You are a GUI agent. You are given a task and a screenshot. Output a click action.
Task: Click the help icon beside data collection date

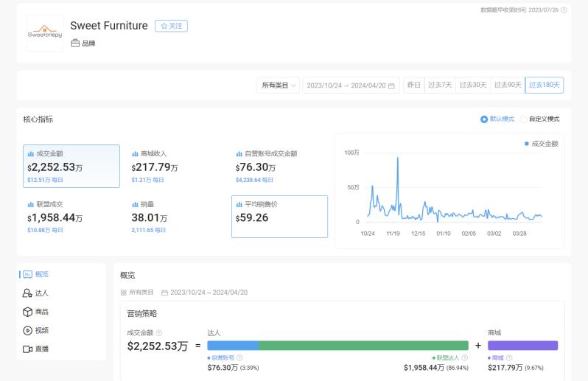coord(564,10)
